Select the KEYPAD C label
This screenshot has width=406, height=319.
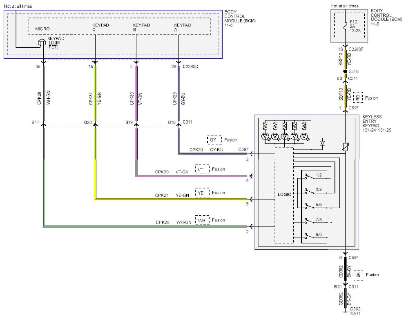[x=100, y=27]
